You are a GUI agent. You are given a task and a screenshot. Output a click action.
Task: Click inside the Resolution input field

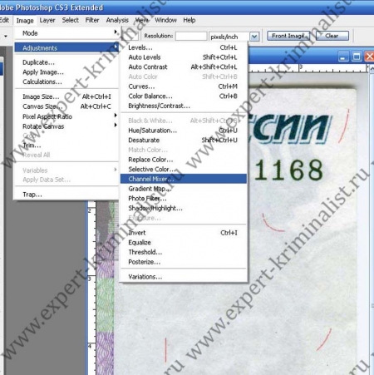tap(191, 37)
